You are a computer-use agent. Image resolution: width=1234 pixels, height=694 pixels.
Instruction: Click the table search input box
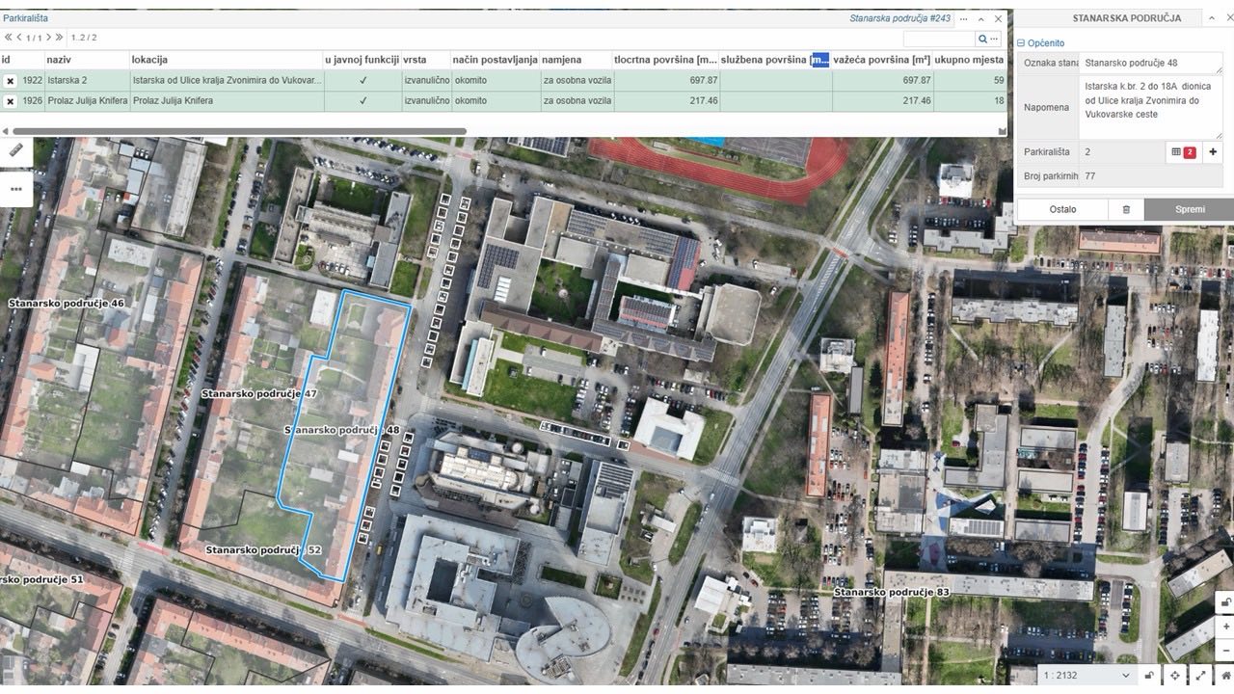(x=939, y=39)
